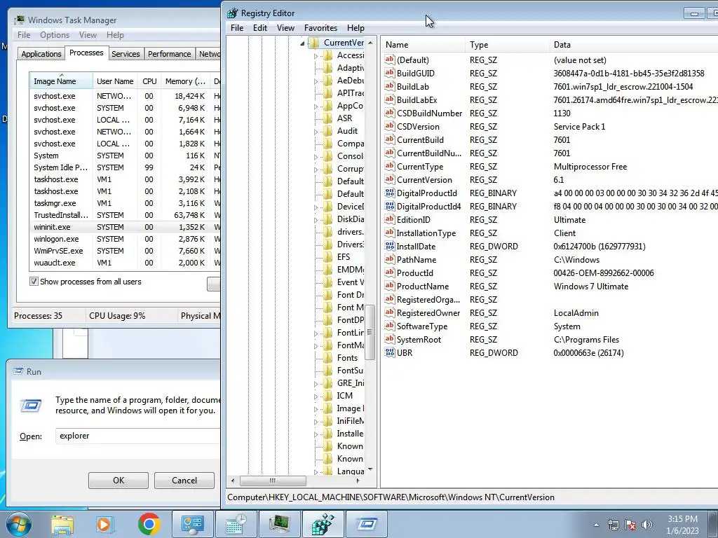Click the EFS folder icon in registry tree
Viewport: 718px width, 538px height.
[x=328, y=256]
